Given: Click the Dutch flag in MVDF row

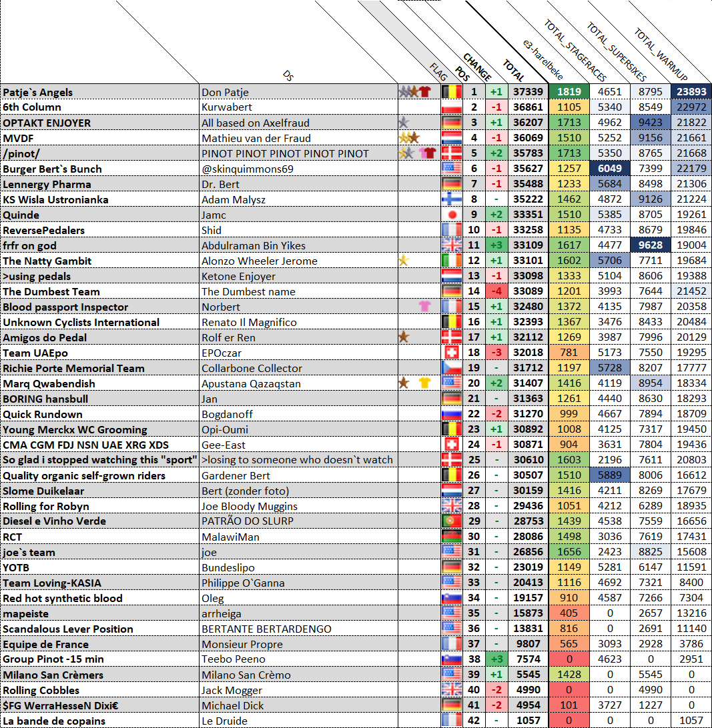Looking at the screenshot, I should coord(451,138).
